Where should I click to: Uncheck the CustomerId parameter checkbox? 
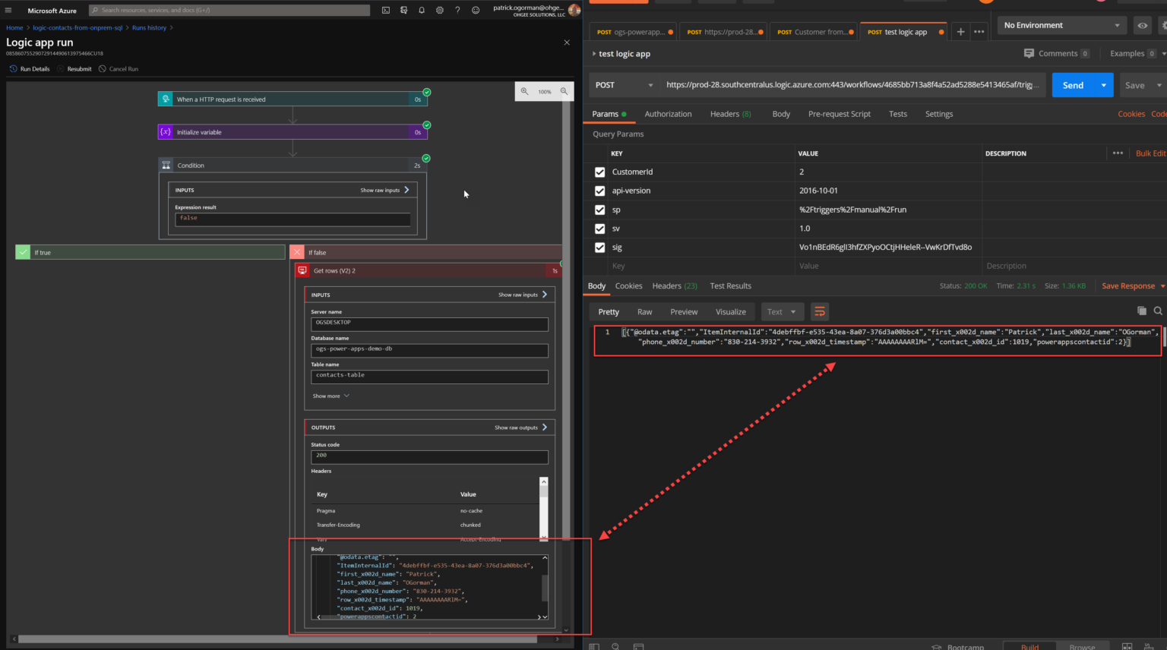coord(599,172)
